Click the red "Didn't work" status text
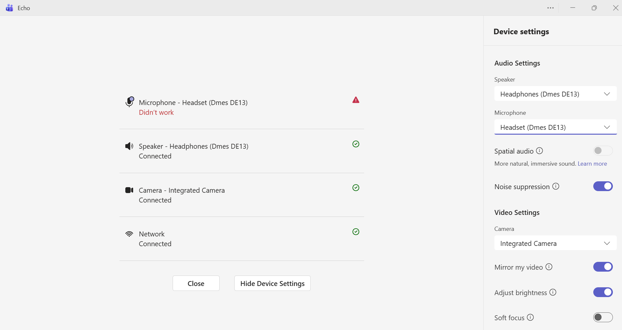The height and width of the screenshot is (330, 622). point(156,112)
